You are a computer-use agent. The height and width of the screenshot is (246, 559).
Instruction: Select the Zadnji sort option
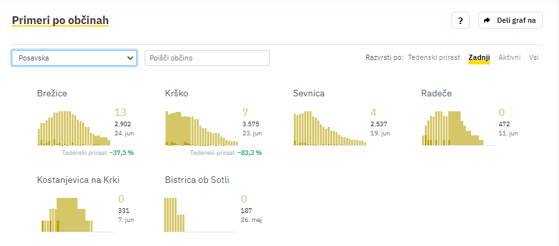(x=479, y=57)
